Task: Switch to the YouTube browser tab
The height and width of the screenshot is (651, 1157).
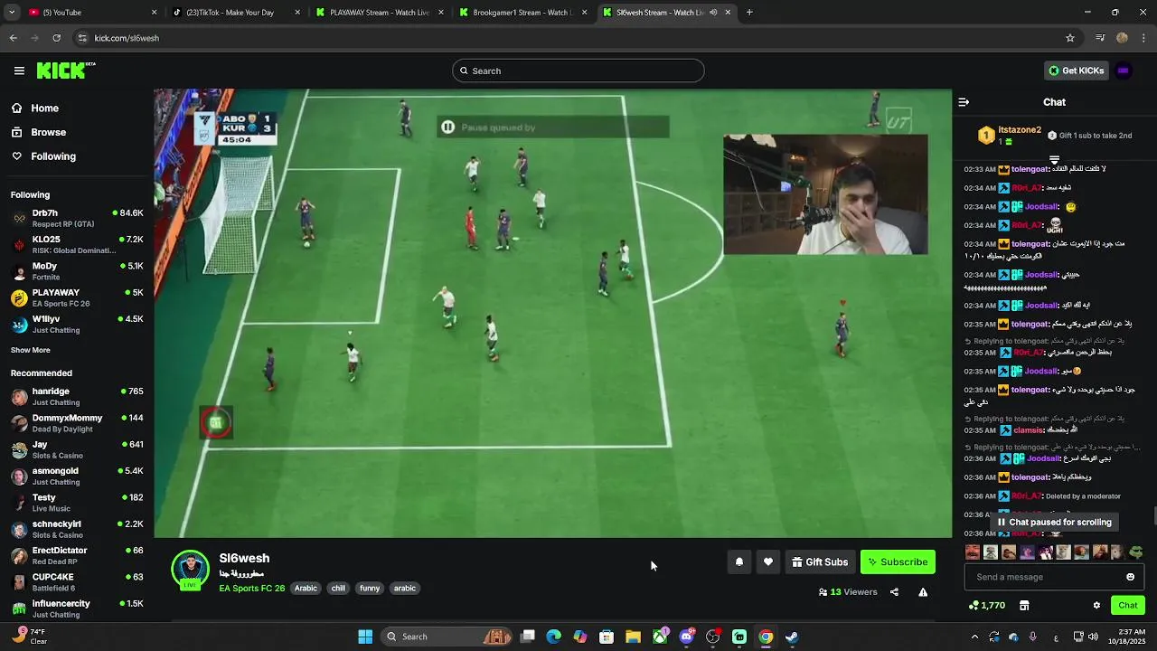Action: click(x=90, y=13)
